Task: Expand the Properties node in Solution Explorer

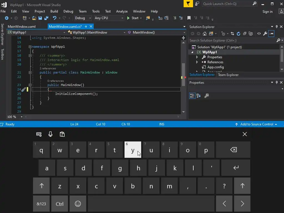Action: pos(197,57)
